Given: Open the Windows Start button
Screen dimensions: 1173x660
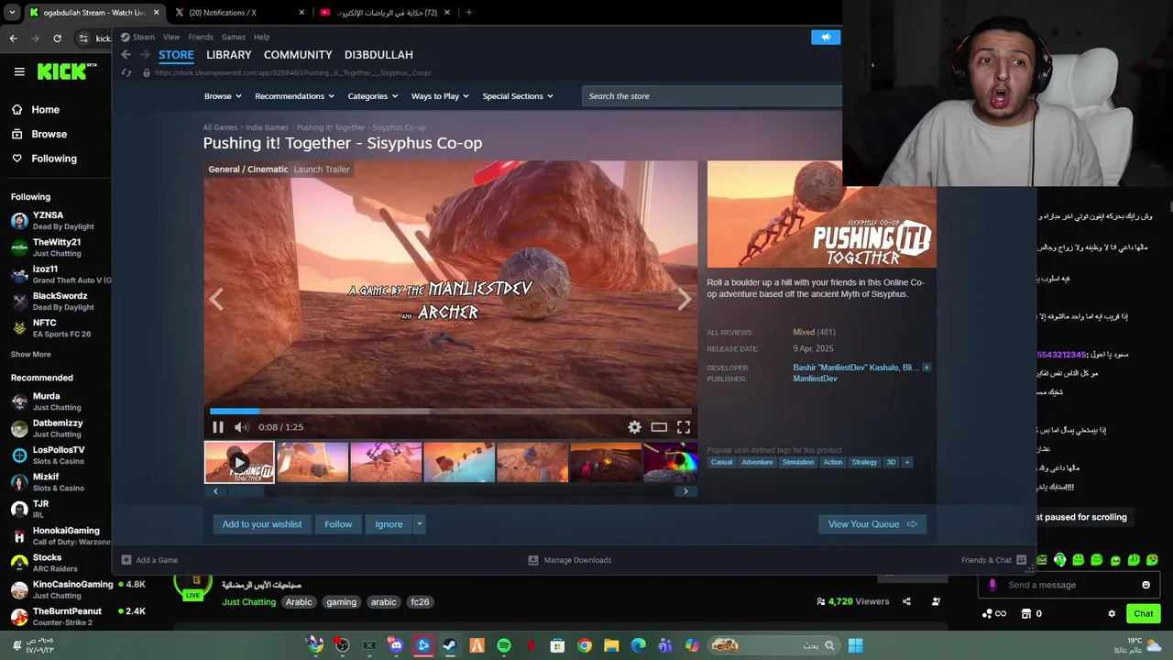Looking at the screenshot, I should (855, 645).
